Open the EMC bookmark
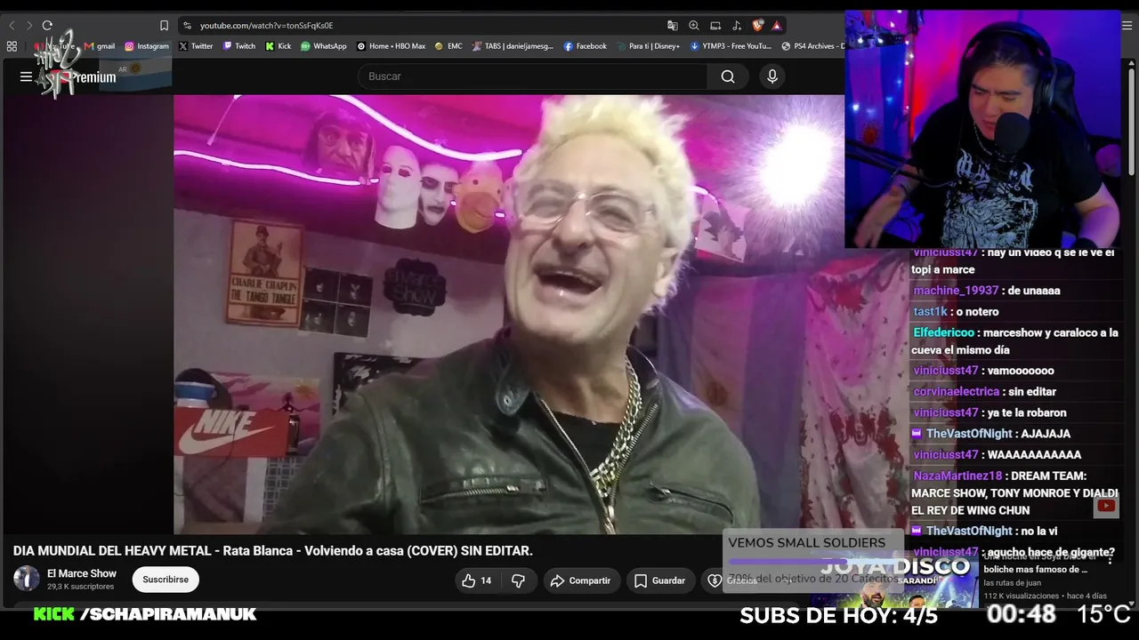 click(x=448, y=46)
